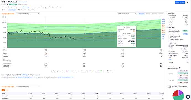Click the red endpoint marker on chart

[161, 29]
